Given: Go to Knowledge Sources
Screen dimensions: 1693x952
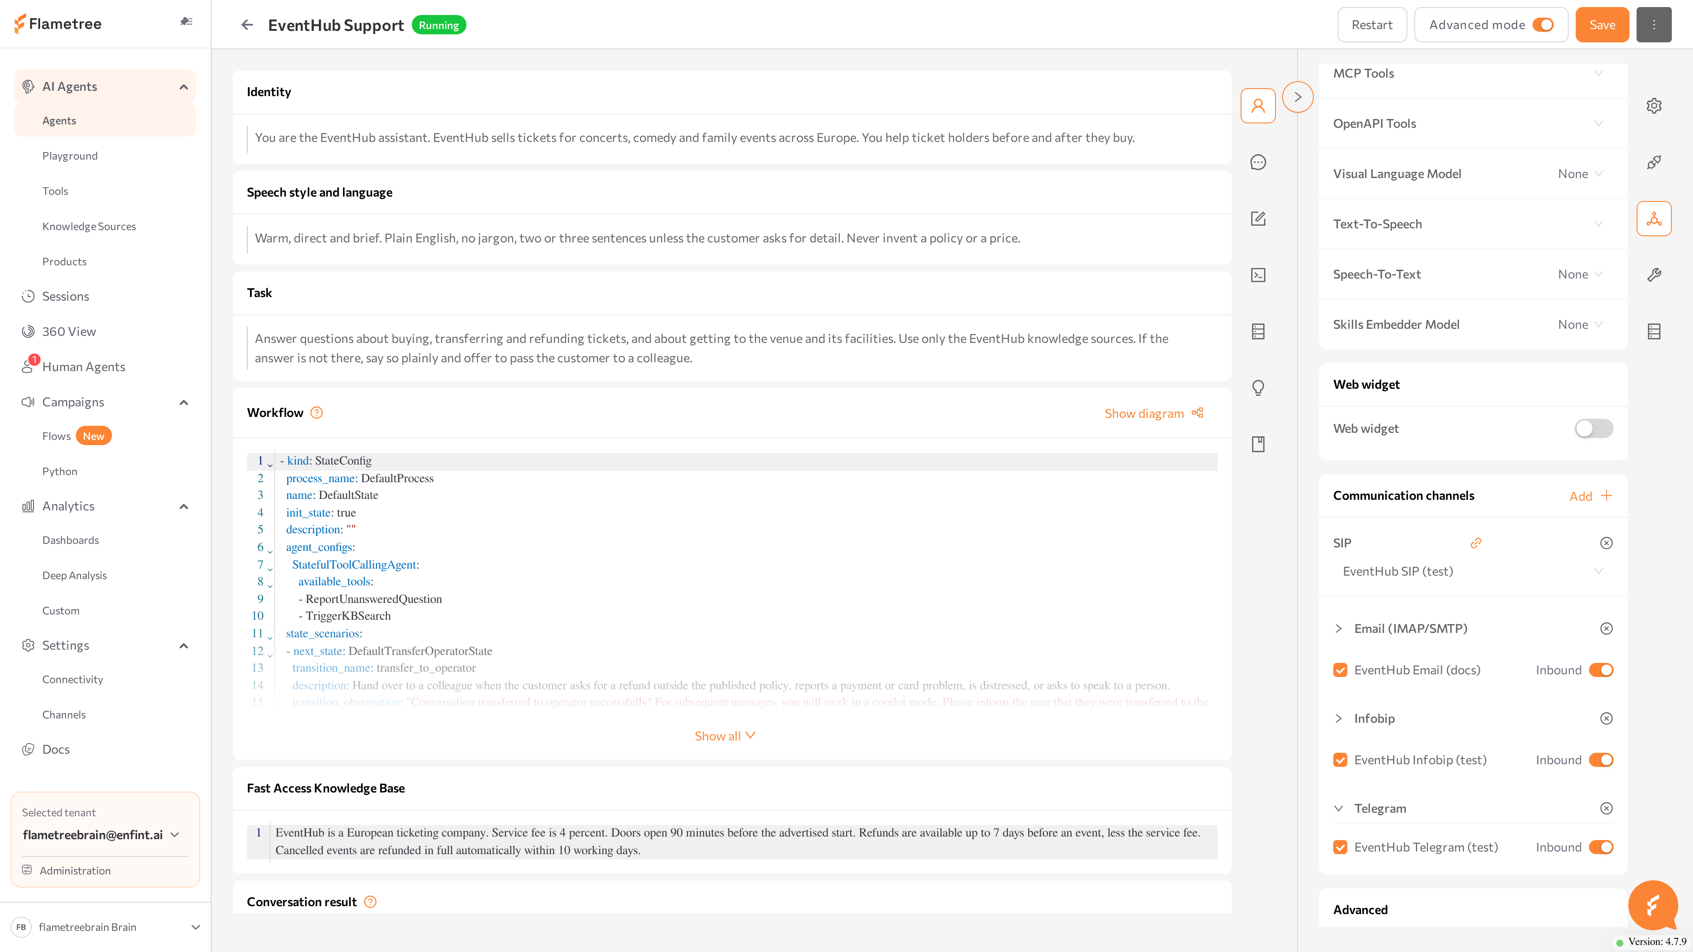Looking at the screenshot, I should click(89, 226).
